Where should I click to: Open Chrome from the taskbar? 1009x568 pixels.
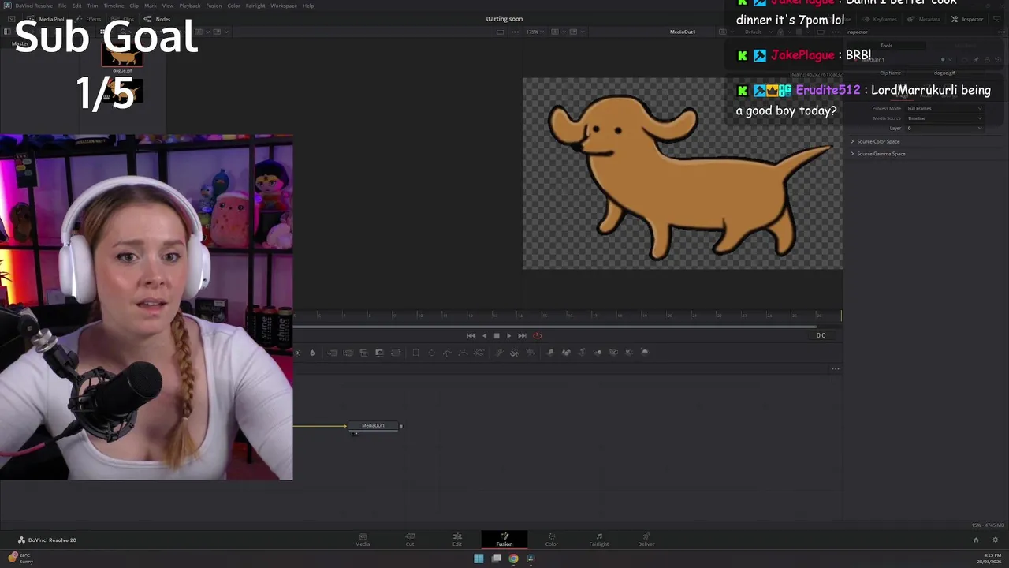513,559
